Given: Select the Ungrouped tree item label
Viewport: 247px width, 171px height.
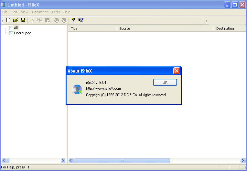Looking at the screenshot, I should (x=23, y=33).
